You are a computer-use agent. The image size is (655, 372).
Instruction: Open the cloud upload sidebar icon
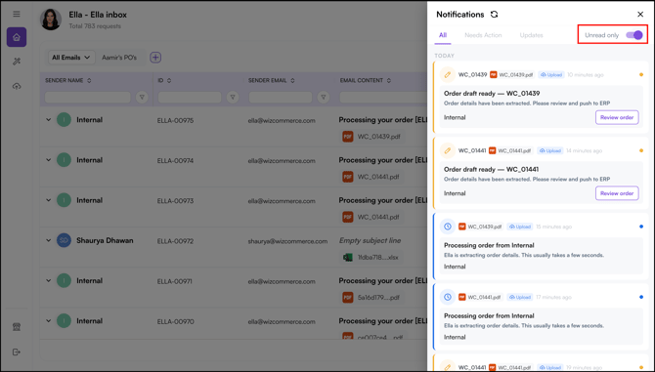click(17, 86)
